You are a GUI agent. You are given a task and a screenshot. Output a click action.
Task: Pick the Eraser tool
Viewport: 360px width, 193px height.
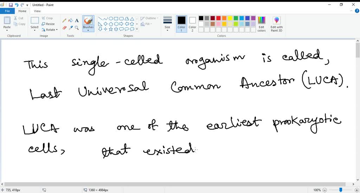(64, 28)
